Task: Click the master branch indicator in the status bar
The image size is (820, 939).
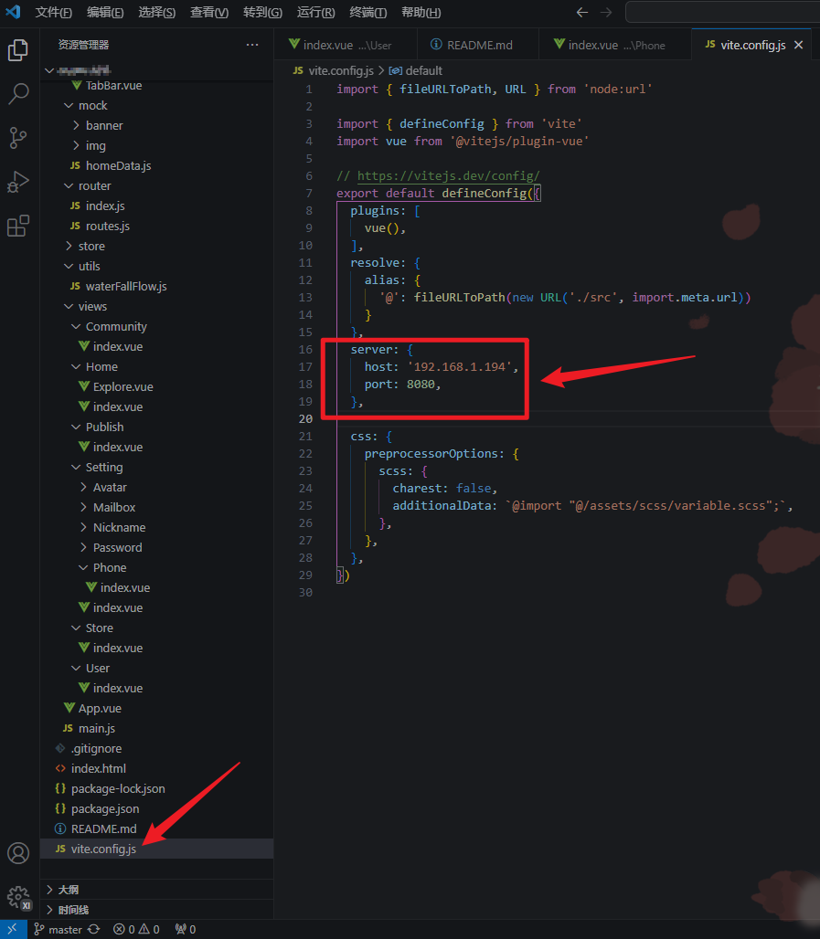Action: (59, 929)
